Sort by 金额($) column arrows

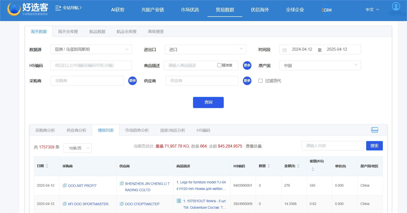(298, 166)
